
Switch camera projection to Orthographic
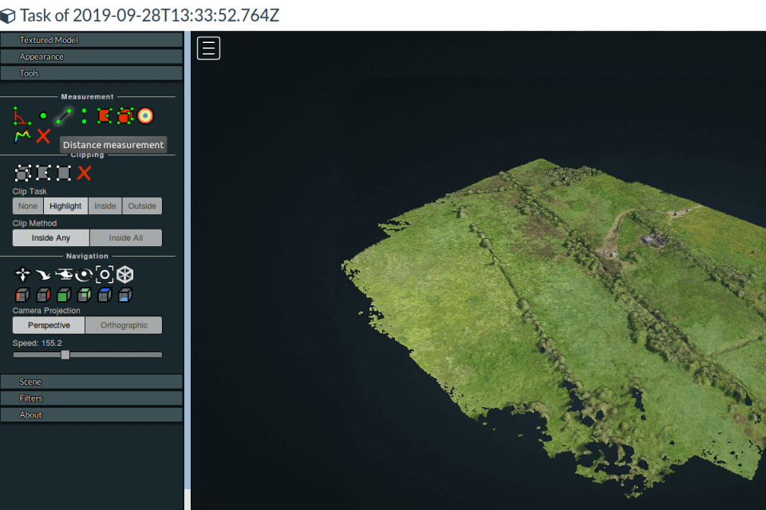point(124,325)
